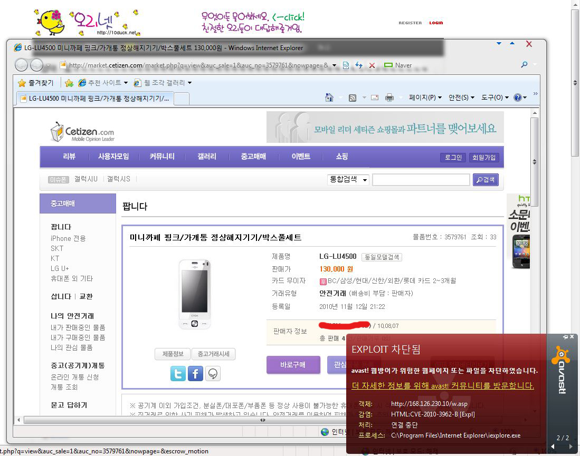
Task: Click the 바로구매 buy now button
Action: (293, 365)
